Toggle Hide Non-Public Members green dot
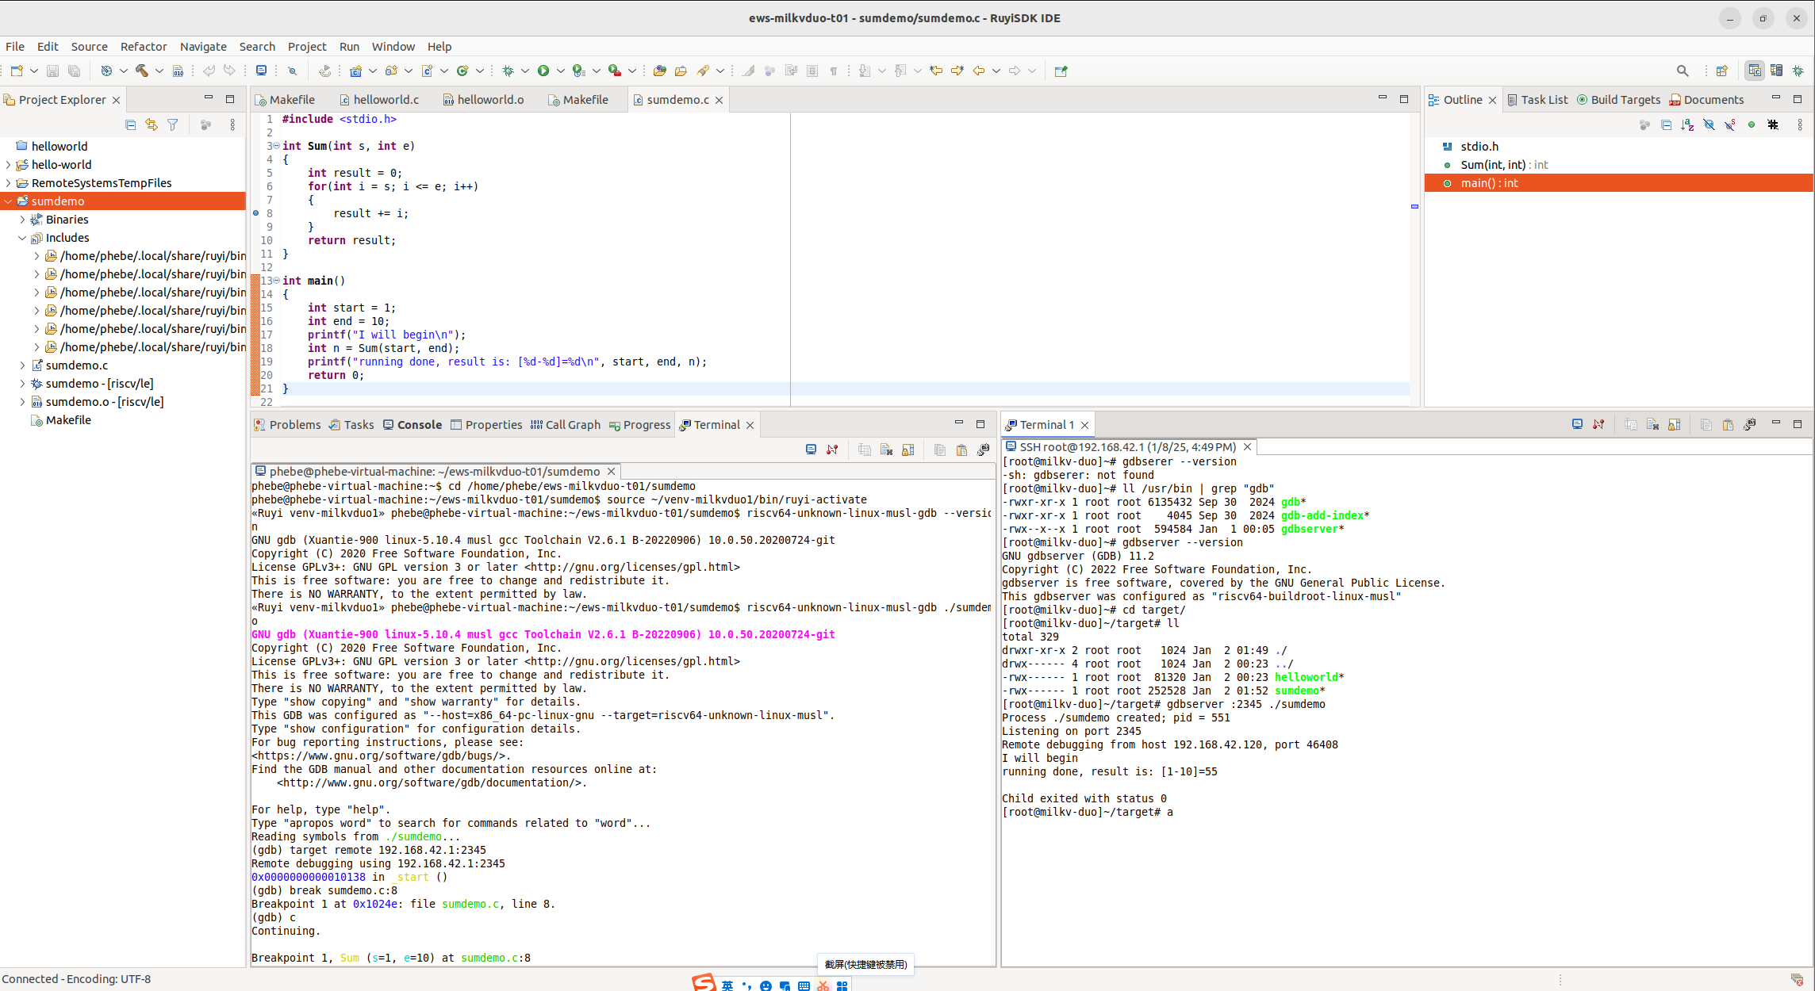Viewport: 1815px width, 991px height. [x=1752, y=124]
